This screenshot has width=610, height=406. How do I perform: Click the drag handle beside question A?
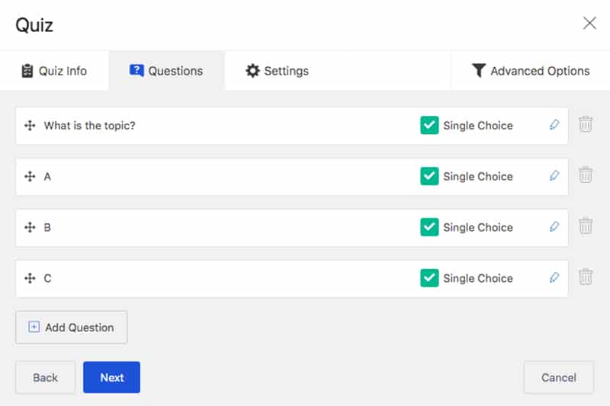coord(30,176)
